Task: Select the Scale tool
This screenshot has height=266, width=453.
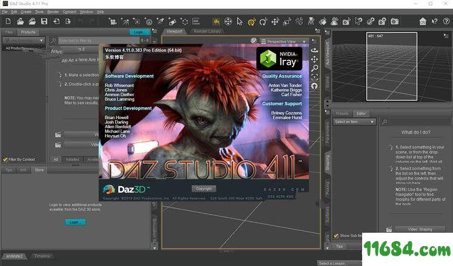Action: [x=287, y=22]
